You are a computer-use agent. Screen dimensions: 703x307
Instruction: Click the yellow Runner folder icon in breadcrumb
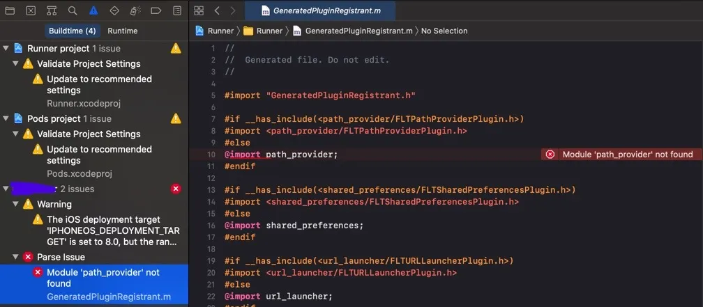pos(248,31)
